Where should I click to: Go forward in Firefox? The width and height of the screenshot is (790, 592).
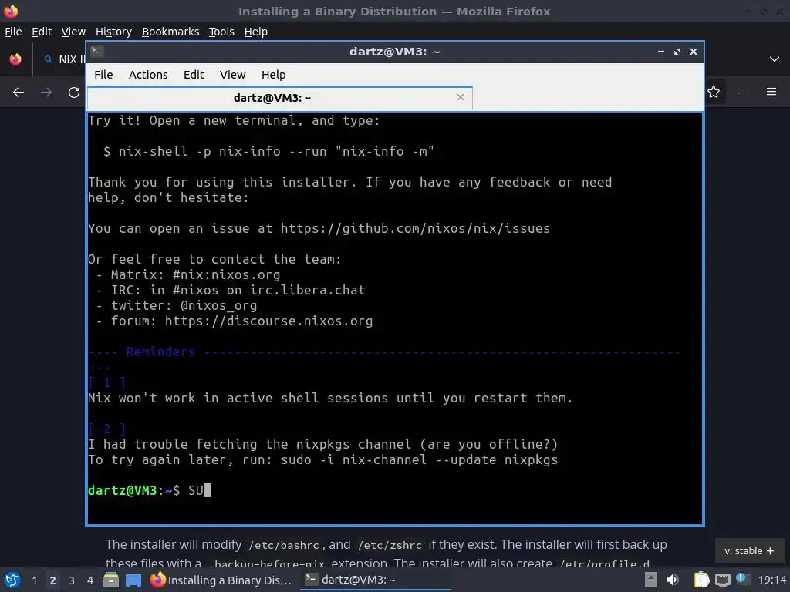[46, 92]
